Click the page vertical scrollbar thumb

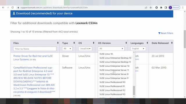(185, 39)
